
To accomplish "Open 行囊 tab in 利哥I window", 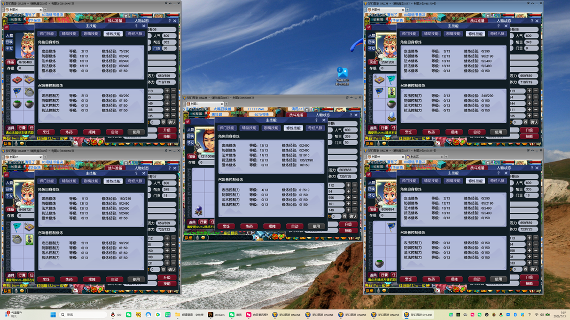I will click(203, 222).
